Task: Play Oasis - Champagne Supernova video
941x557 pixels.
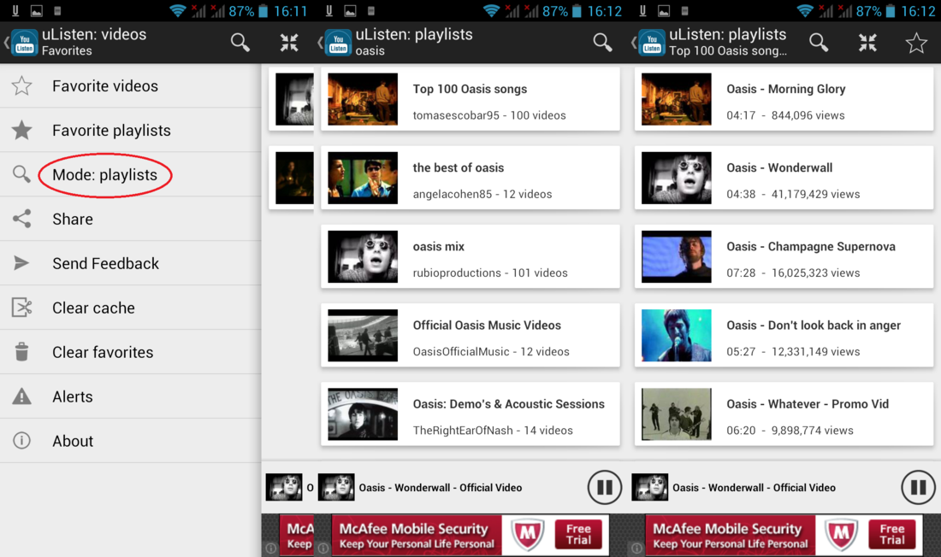Action: pyautogui.click(x=784, y=256)
